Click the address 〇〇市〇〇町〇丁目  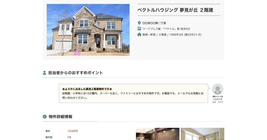(154, 23)
